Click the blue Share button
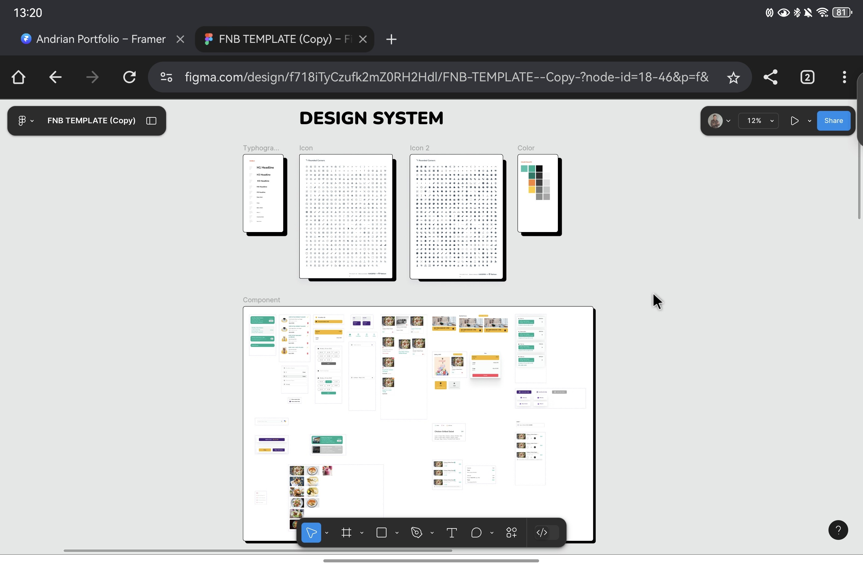 (833, 121)
